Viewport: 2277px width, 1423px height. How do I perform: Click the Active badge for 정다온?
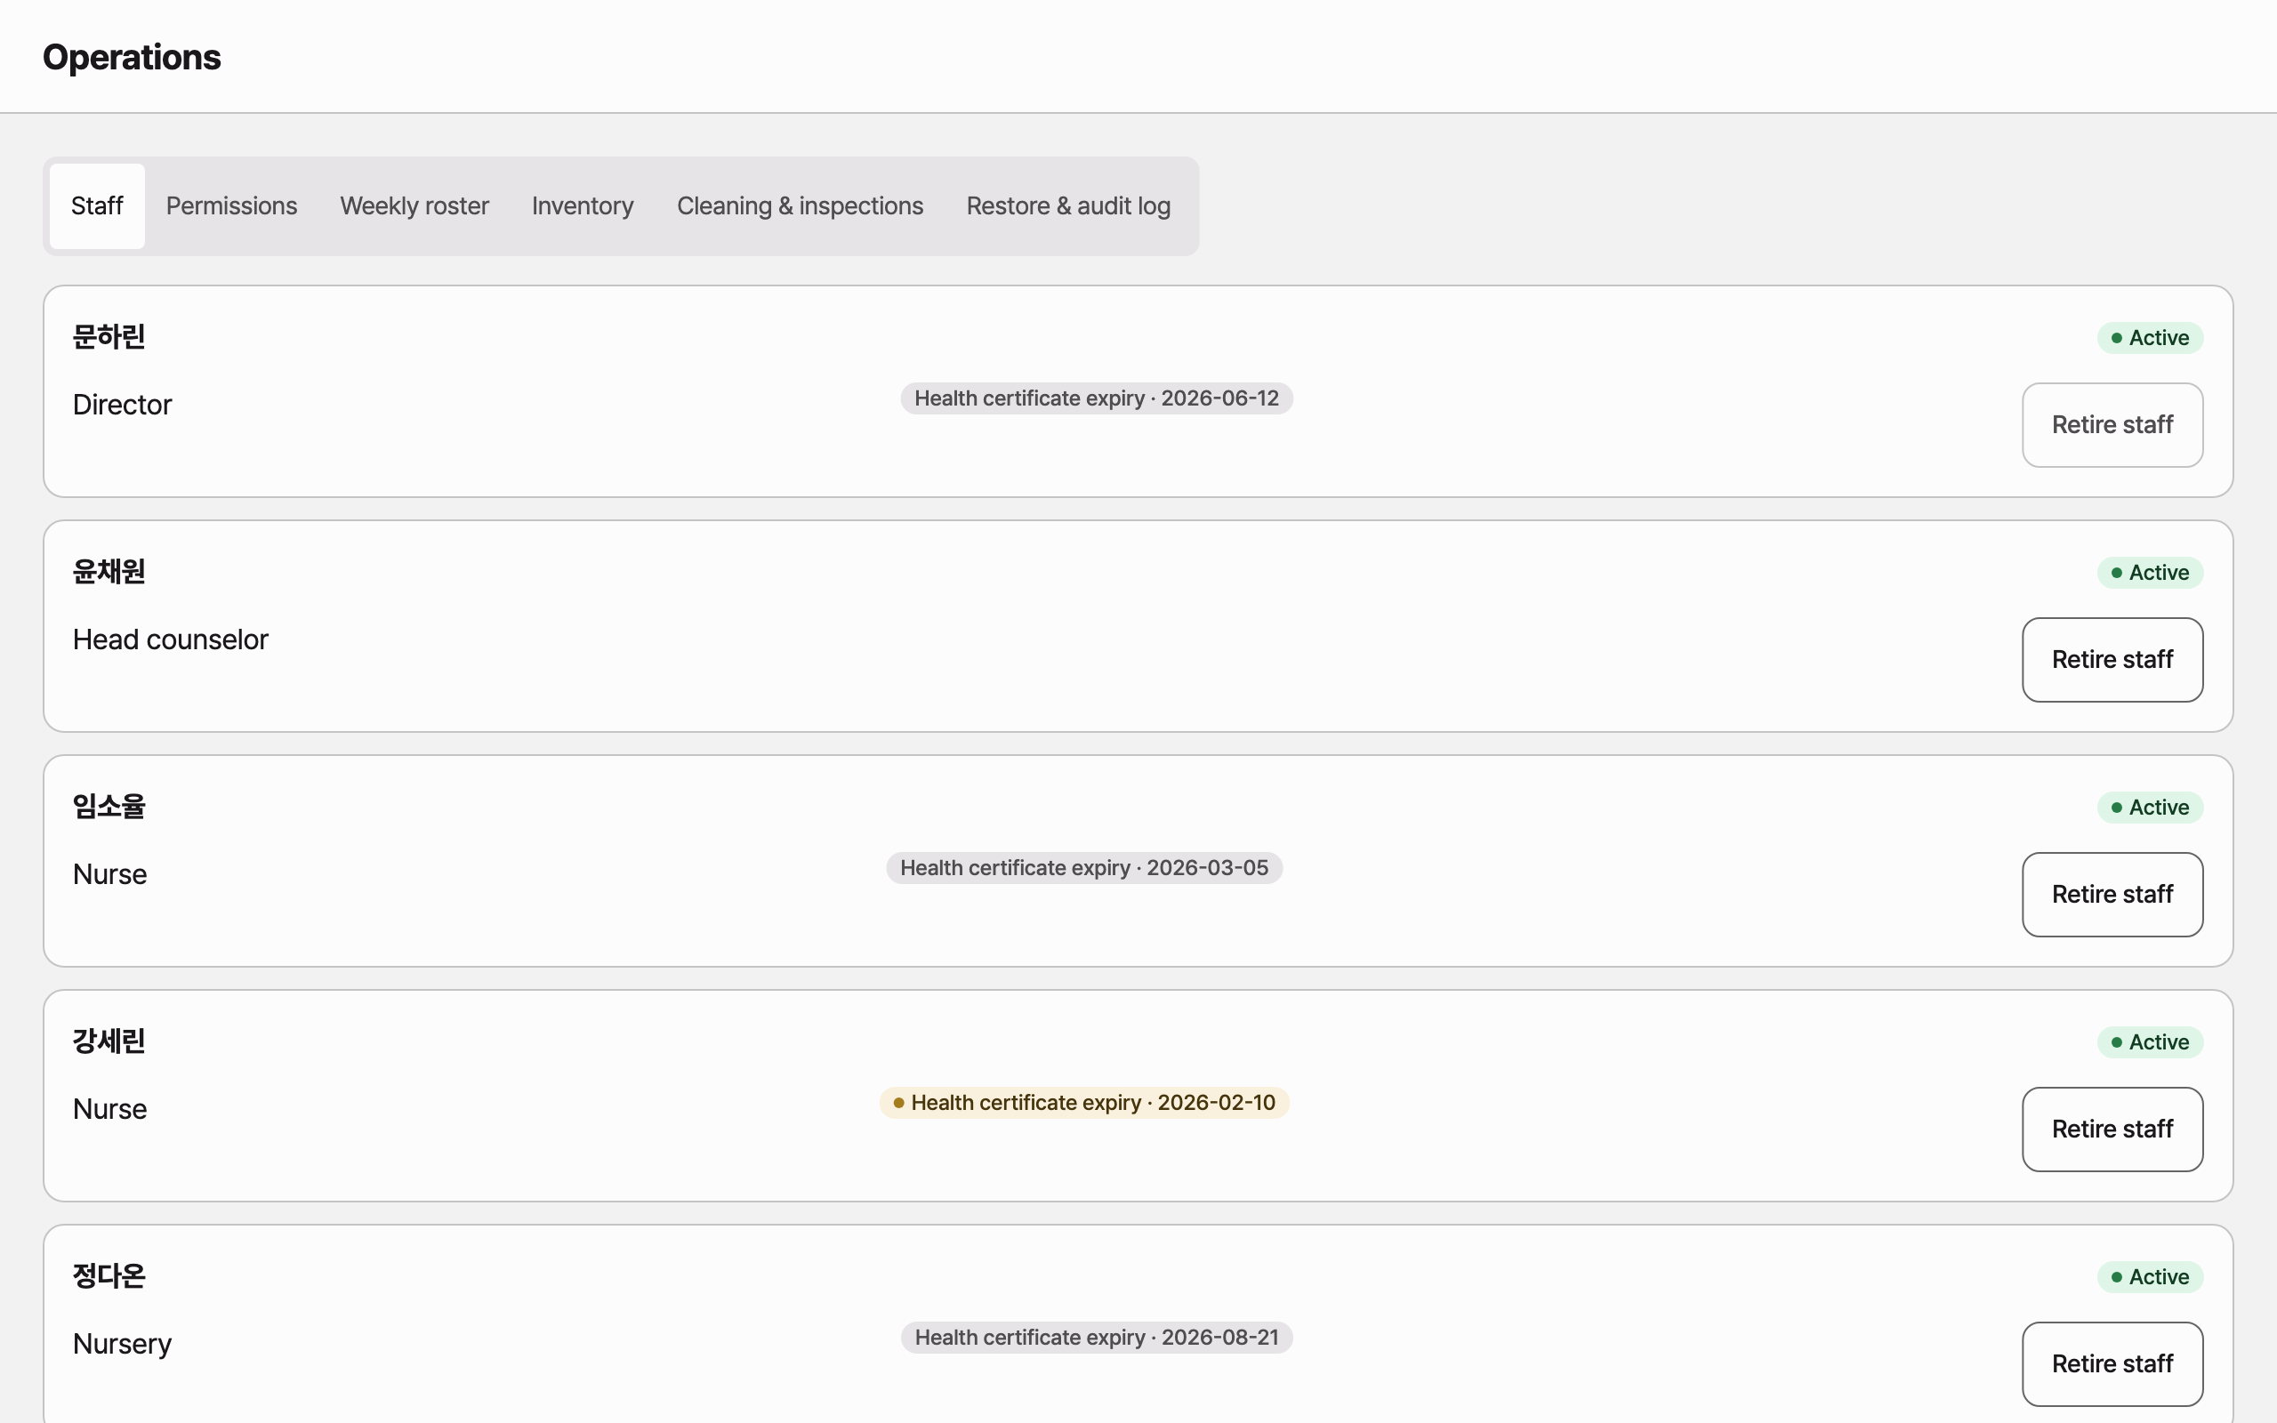tap(2150, 1277)
